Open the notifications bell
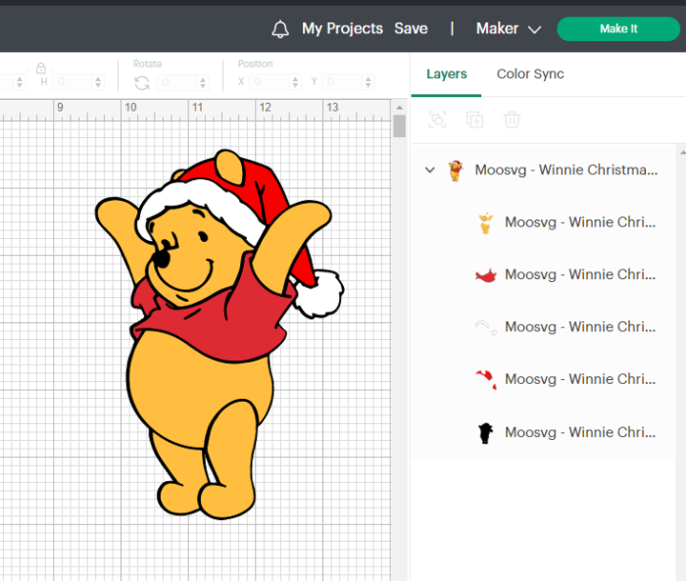This screenshot has width=686, height=581. (280, 29)
